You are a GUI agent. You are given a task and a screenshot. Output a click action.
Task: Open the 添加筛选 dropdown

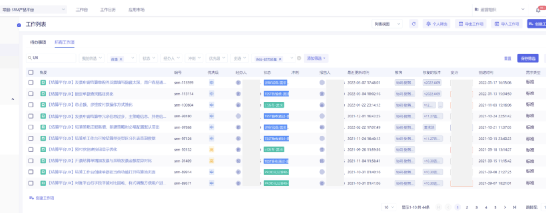pos(316,58)
